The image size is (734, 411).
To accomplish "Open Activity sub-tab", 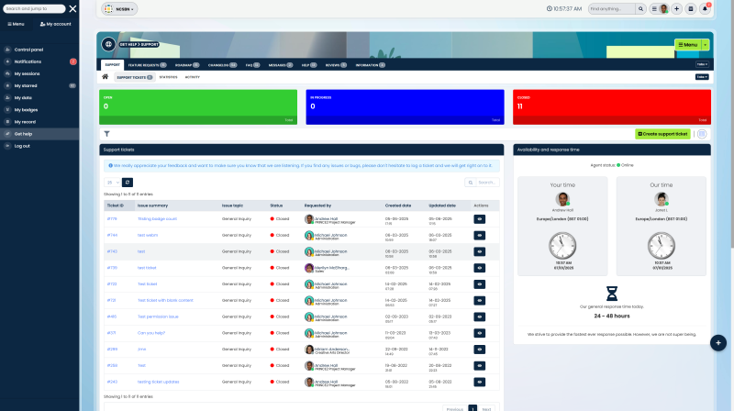I will [x=193, y=77].
